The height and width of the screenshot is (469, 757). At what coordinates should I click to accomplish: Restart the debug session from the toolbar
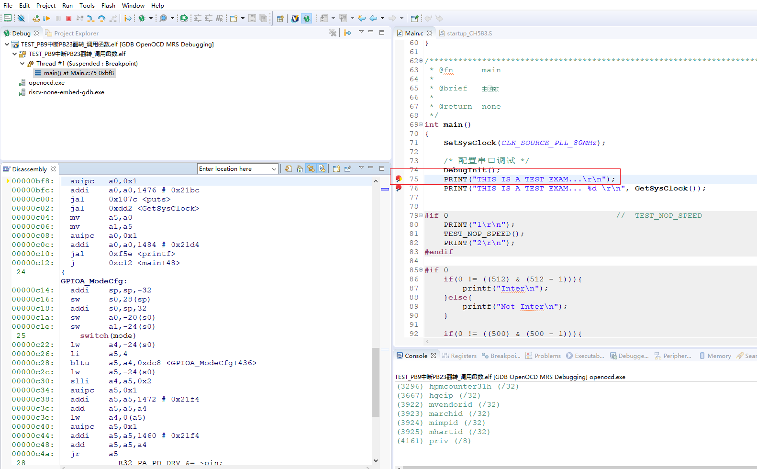(36, 18)
